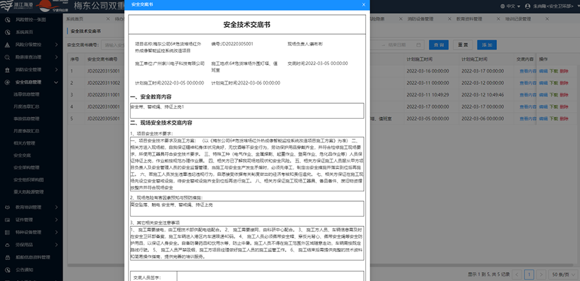This screenshot has width=580, height=281.
Task: Open the 中文 language dropdown
Action: pos(510,6)
